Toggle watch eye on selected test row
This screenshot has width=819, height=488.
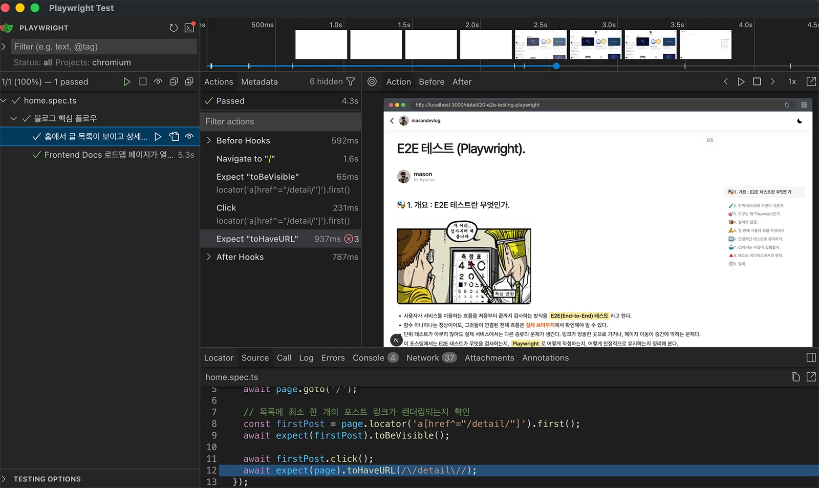coord(189,137)
